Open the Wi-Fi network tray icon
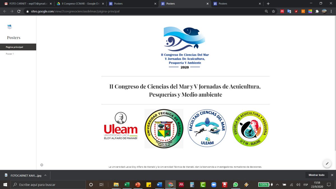 291,185
